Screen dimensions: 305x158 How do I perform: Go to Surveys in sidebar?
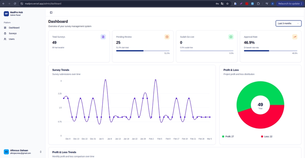pyautogui.click(x=13, y=33)
